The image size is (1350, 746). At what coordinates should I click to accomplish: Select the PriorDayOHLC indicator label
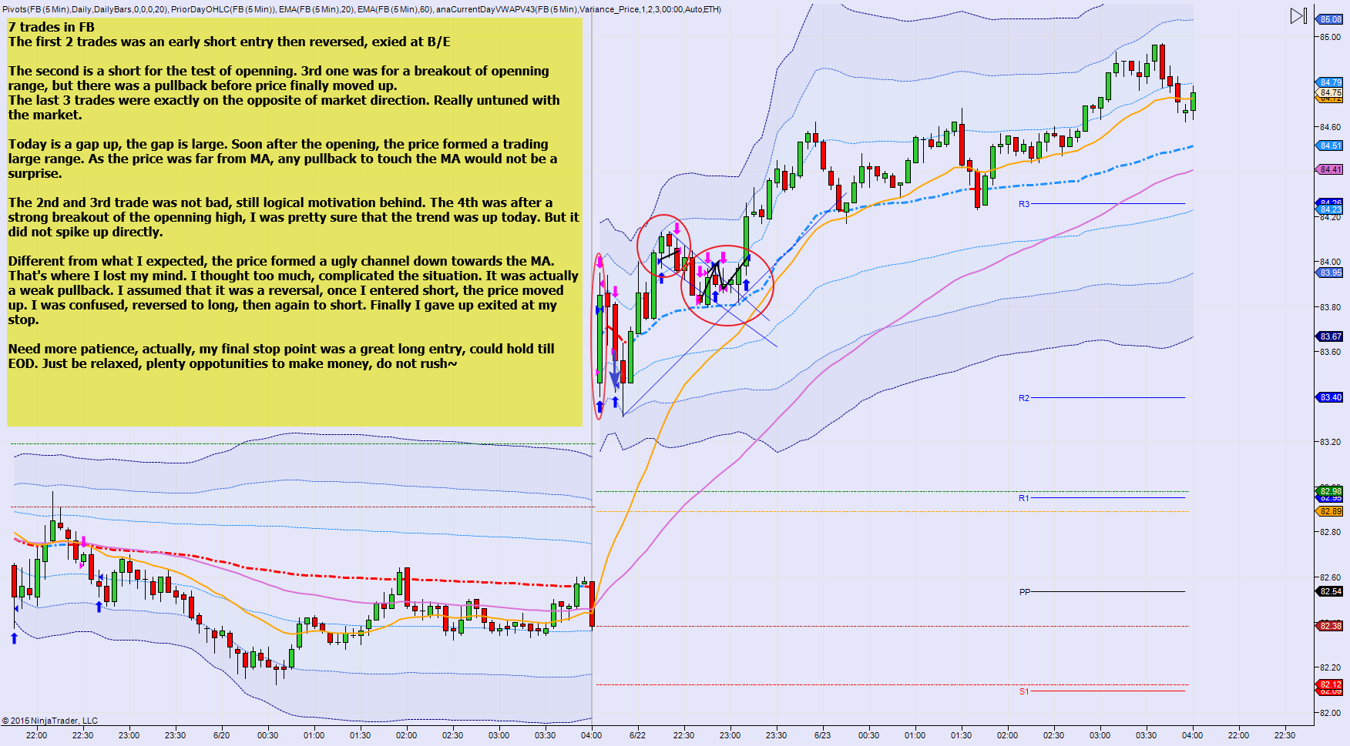(x=223, y=9)
